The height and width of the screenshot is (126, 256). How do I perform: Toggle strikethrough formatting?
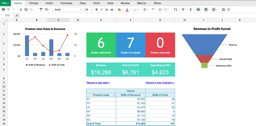(112, 10)
